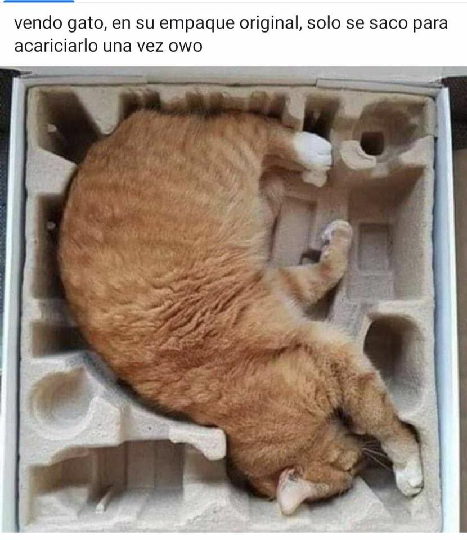Click the word "owo" in caption

coord(185,47)
